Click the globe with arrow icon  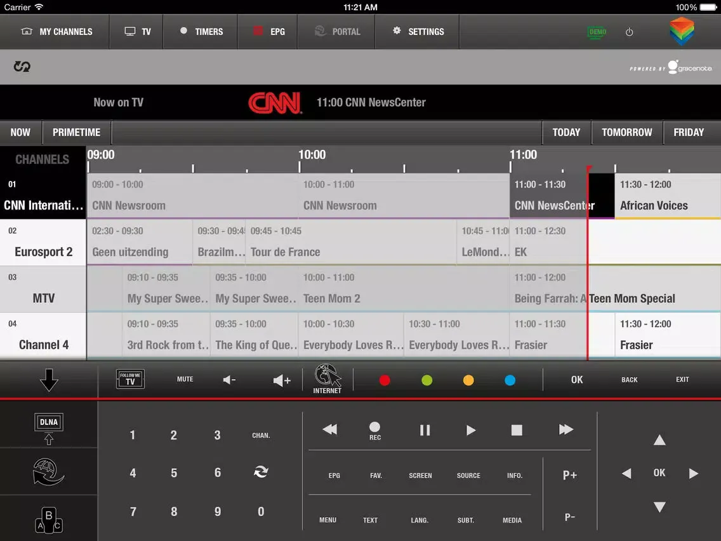[x=48, y=472]
